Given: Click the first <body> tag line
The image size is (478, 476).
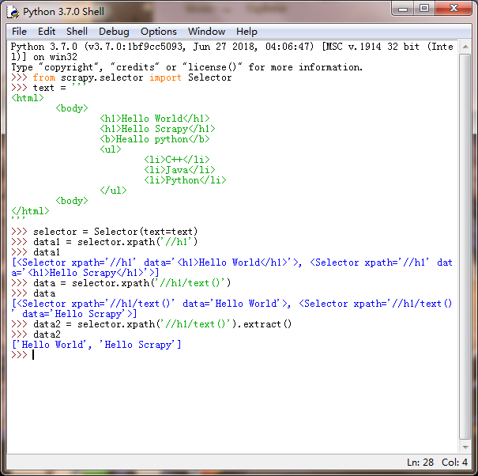Looking at the screenshot, I should tap(72, 108).
